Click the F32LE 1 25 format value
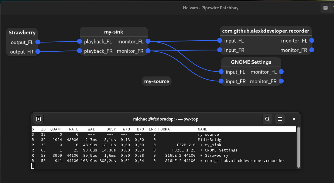 [x=184, y=150]
